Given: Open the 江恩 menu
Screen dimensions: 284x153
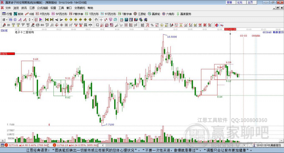Looking at the screenshot, I should pos(32,8).
